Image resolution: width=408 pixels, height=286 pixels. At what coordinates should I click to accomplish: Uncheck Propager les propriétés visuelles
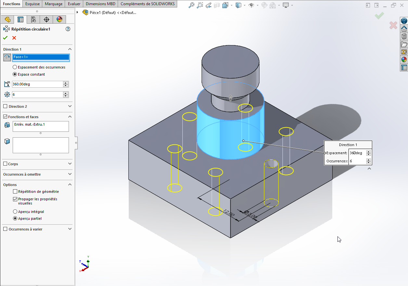click(x=15, y=199)
